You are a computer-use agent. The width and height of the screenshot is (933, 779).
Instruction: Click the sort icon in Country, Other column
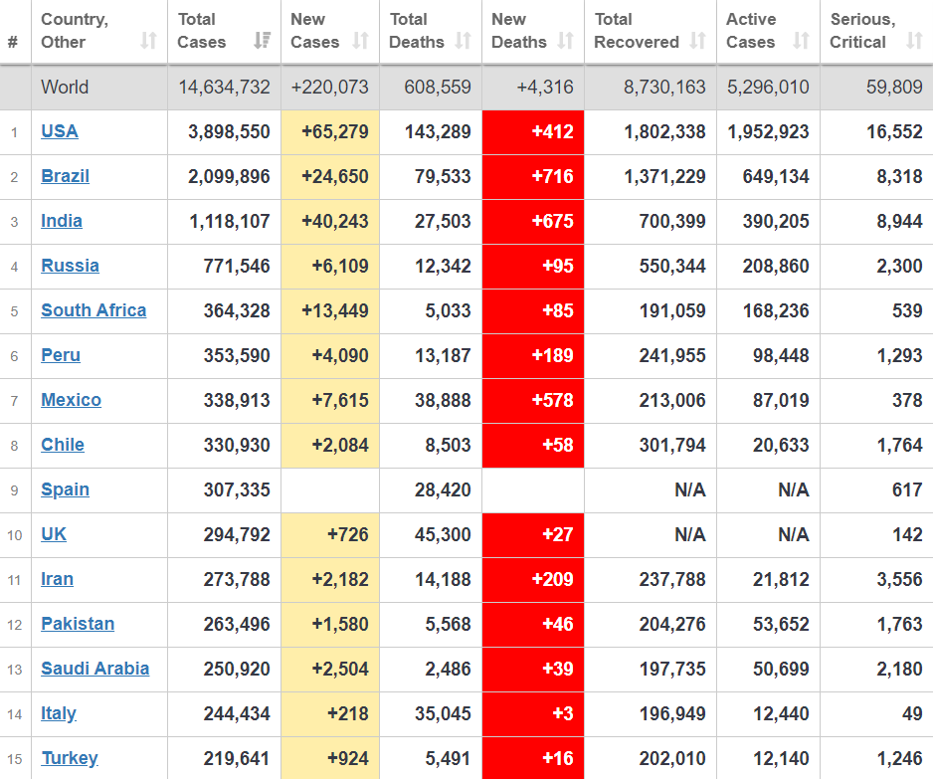[148, 41]
